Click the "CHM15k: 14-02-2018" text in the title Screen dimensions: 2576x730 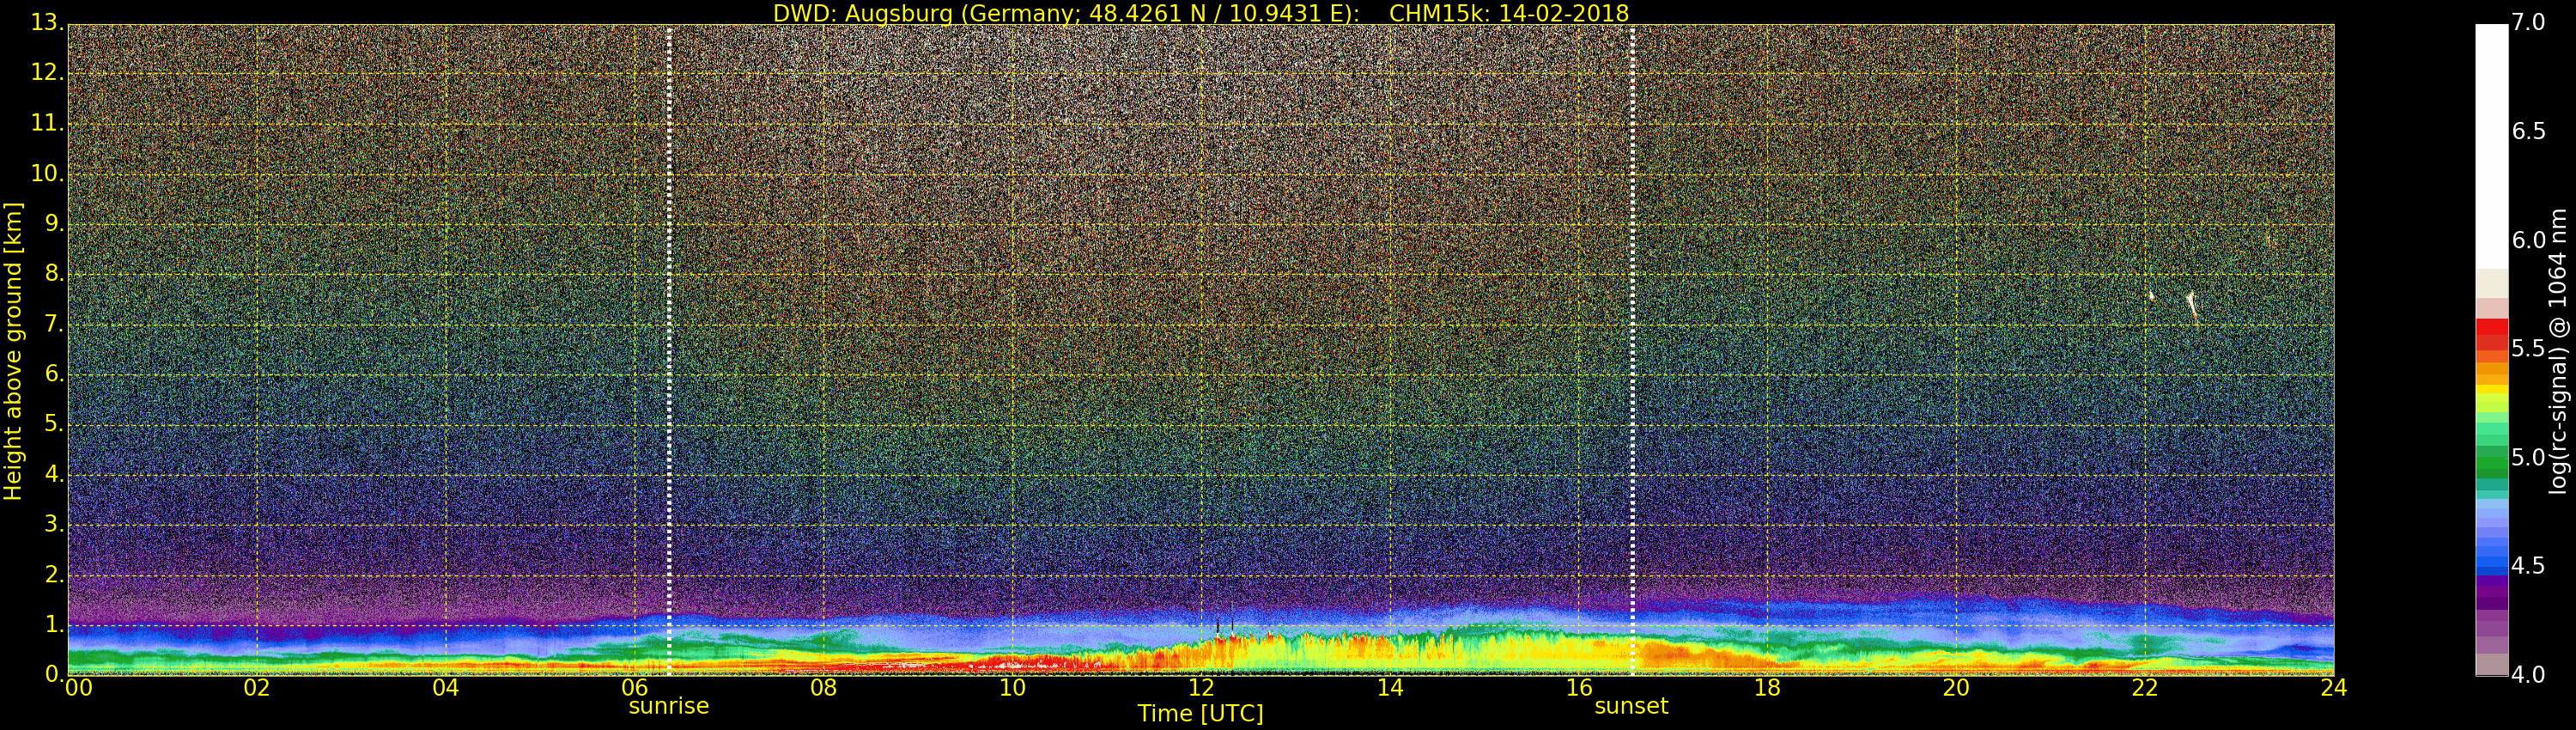point(1509,13)
